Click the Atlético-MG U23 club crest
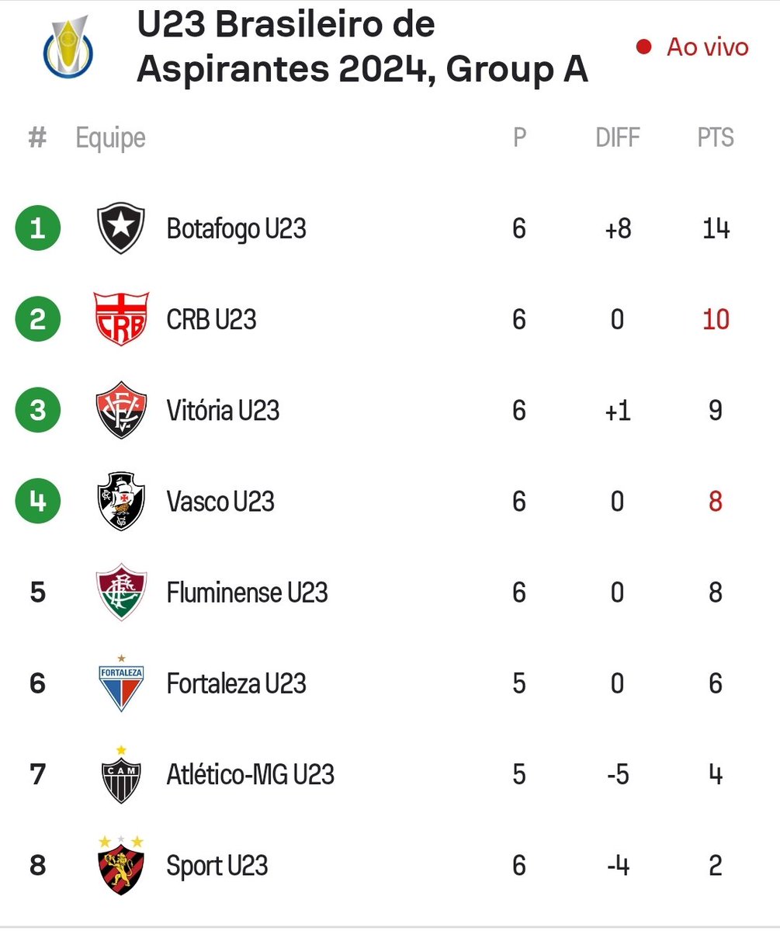Viewport: 780px width, 931px height. coord(121,774)
